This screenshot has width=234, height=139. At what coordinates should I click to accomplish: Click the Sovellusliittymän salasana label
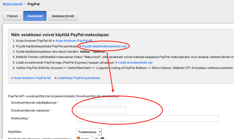tap(30, 110)
